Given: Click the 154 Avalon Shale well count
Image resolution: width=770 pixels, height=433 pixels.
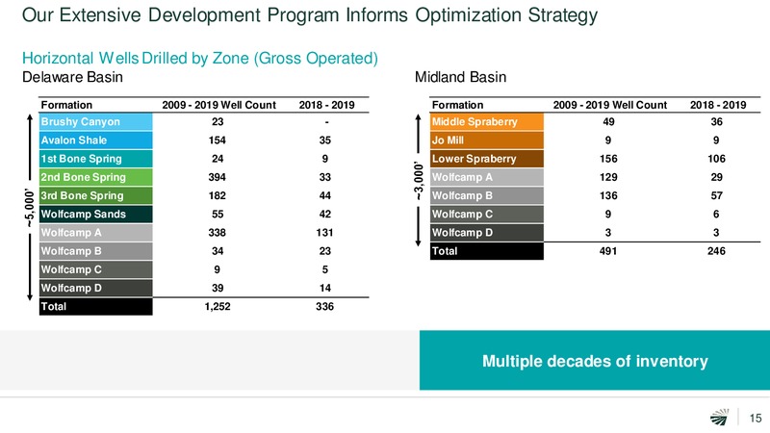Looking at the screenshot, I should (x=218, y=140).
